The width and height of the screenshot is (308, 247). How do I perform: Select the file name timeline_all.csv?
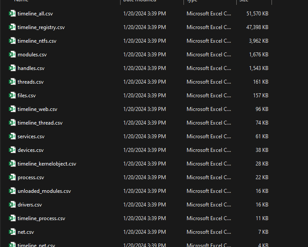35,14
